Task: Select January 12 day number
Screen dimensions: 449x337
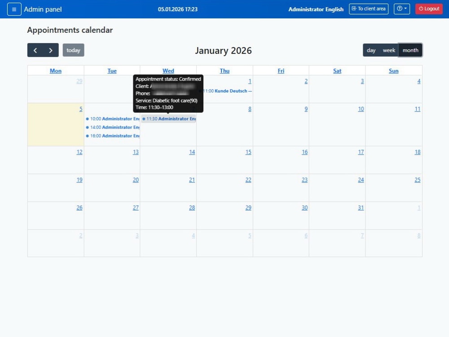Action: [79, 152]
